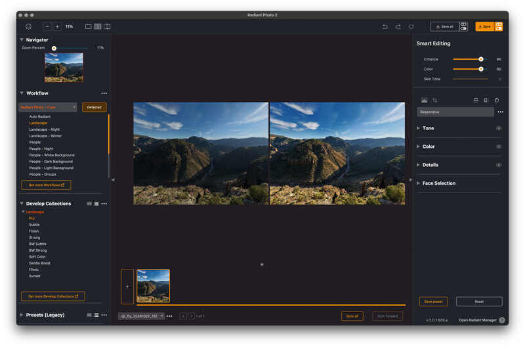Viewport: 525px width, 347px height.
Task: Zoom out with the minus button
Action: pos(47,26)
